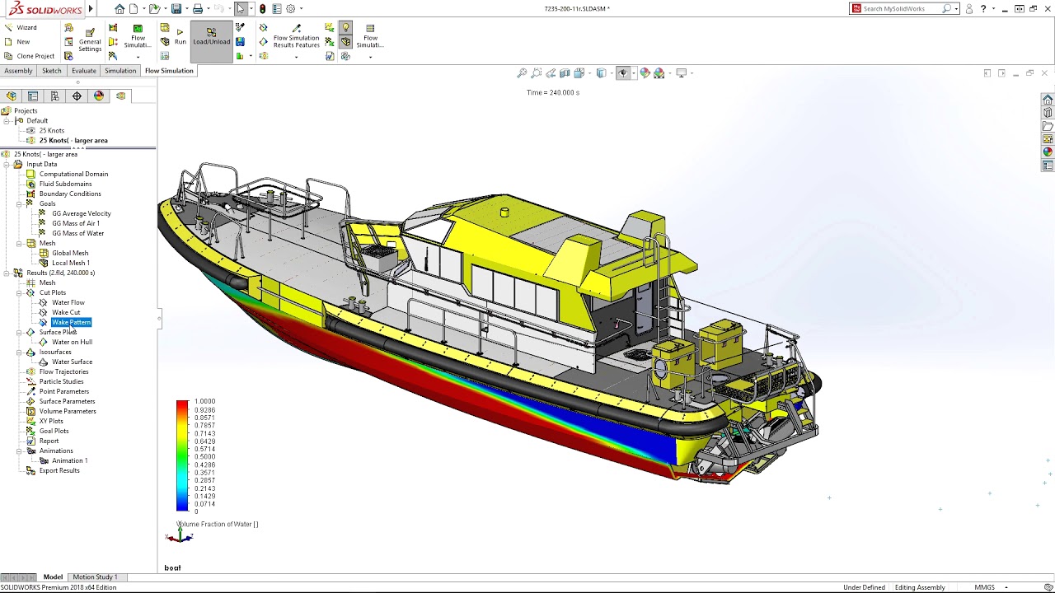Open the Design Library icon in the right task pane
This screenshot has height=593, width=1055.
[1048, 113]
